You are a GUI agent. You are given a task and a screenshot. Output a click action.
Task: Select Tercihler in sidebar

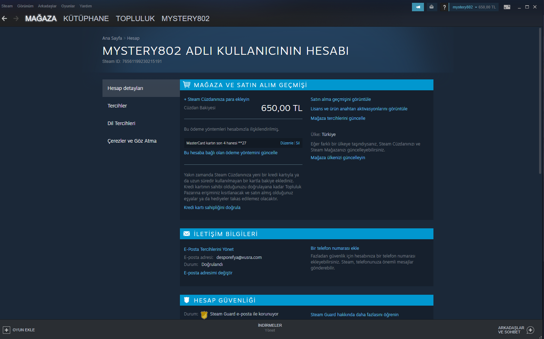(x=141, y=106)
